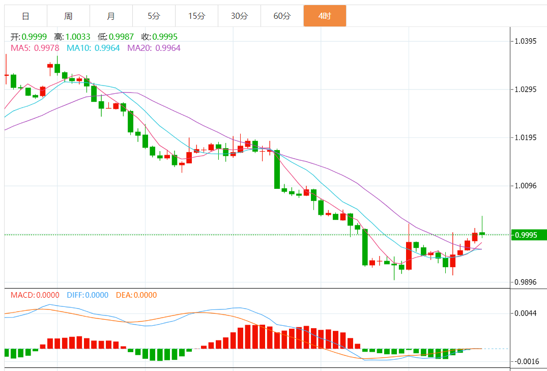547x371 pixels.
Task: Select the 4时 timeframe tab
Action: click(325, 16)
